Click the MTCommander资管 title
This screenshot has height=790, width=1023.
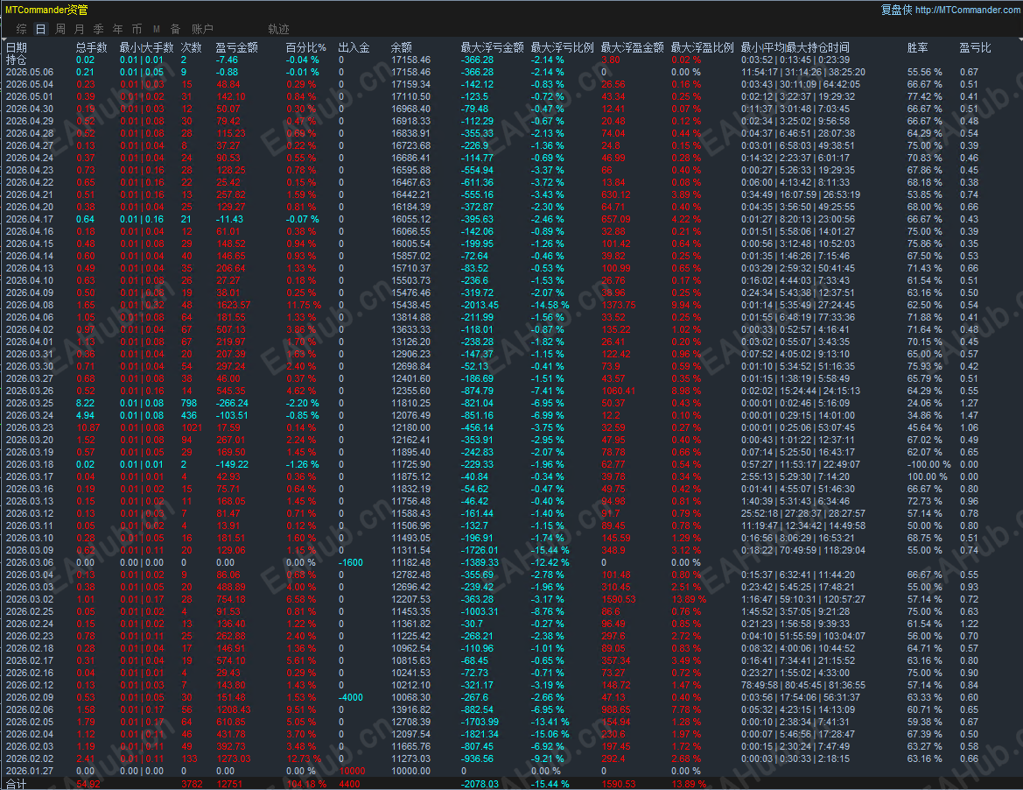coord(46,10)
